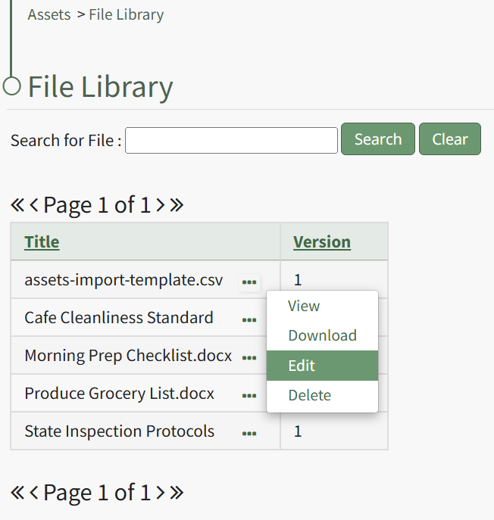The image size is (494, 520).
Task: Open the options menu for assets-import-template.csv
Action: tap(249, 282)
